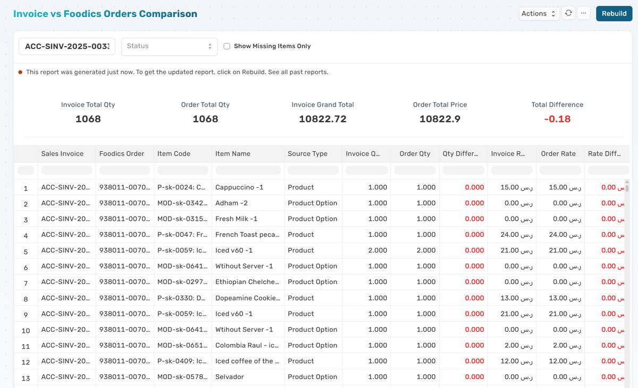Expand the Status dropdown chevron
The image size is (638, 388).
pyautogui.click(x=211, y=47)
